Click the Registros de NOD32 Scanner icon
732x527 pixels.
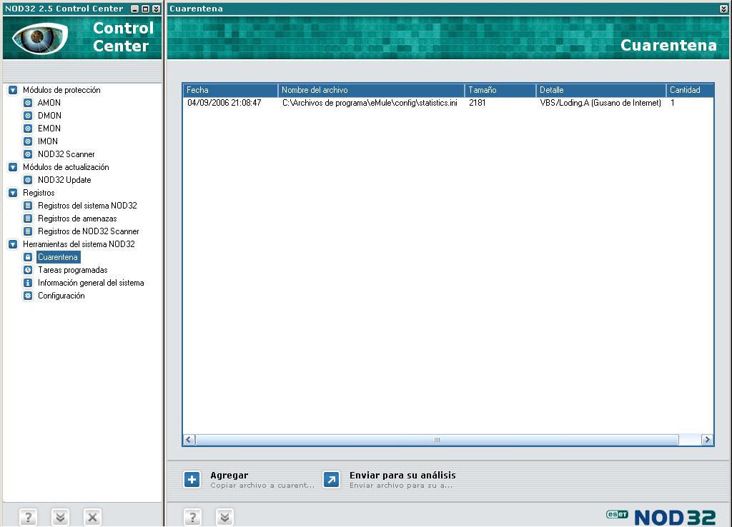[28, 231]
